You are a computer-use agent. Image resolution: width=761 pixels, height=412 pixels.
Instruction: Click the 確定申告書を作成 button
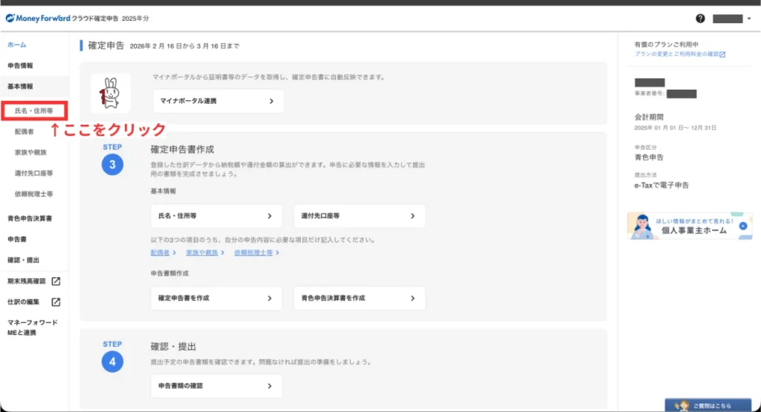[x=216, y=298]
